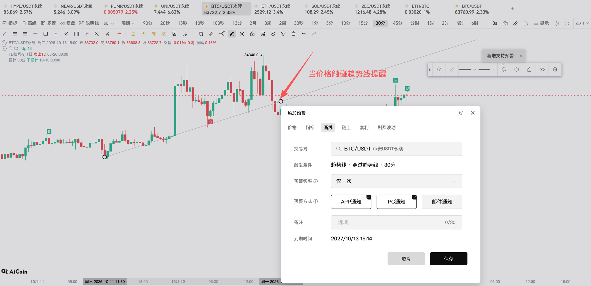Click the 交易对 BTC/USDT search field

point(397,149)
